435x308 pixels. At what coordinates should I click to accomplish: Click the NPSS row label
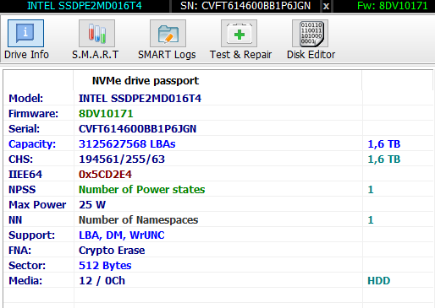(22, 190)
